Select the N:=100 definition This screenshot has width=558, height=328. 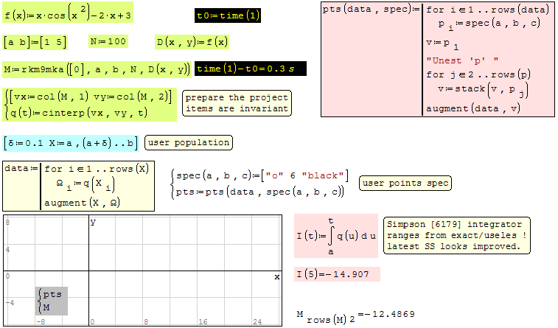click(x=108, y=42)
